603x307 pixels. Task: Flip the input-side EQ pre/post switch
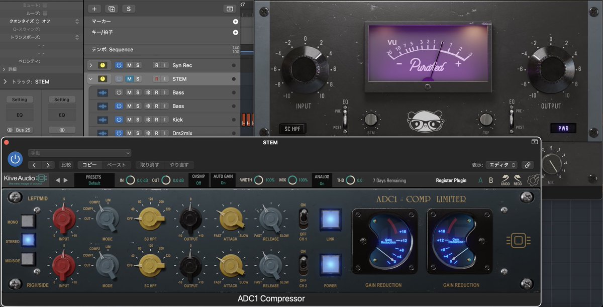345,119
